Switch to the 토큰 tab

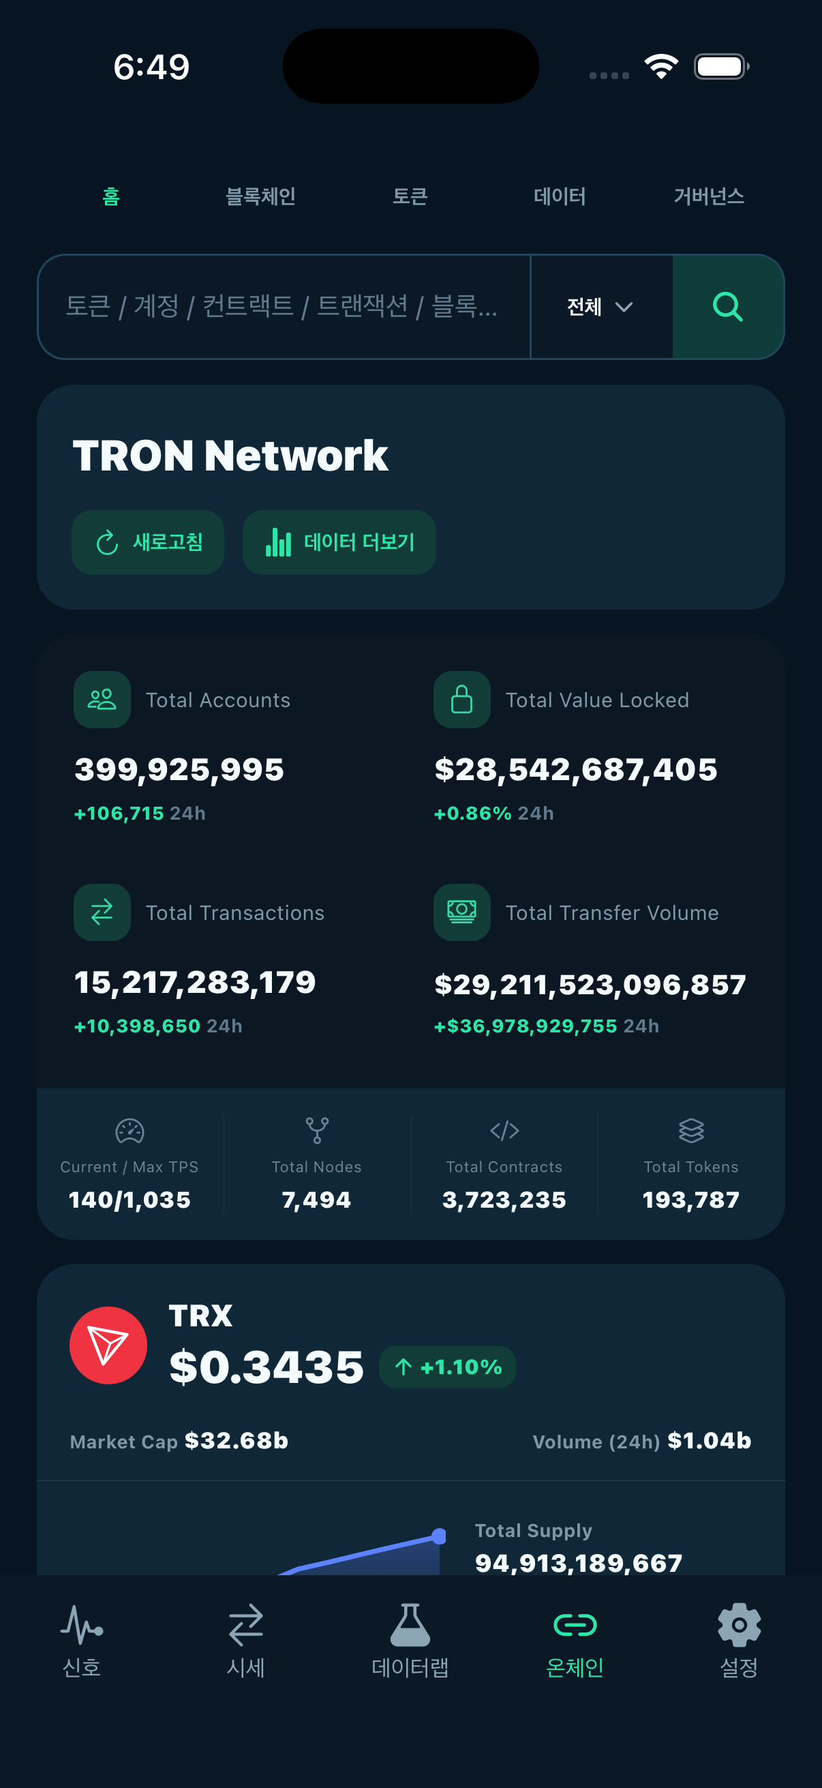410,196
